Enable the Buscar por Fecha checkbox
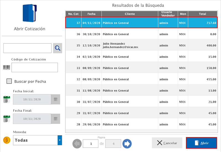Image resolution: width=221 pixels, height=152 pixels. (9, 81)
